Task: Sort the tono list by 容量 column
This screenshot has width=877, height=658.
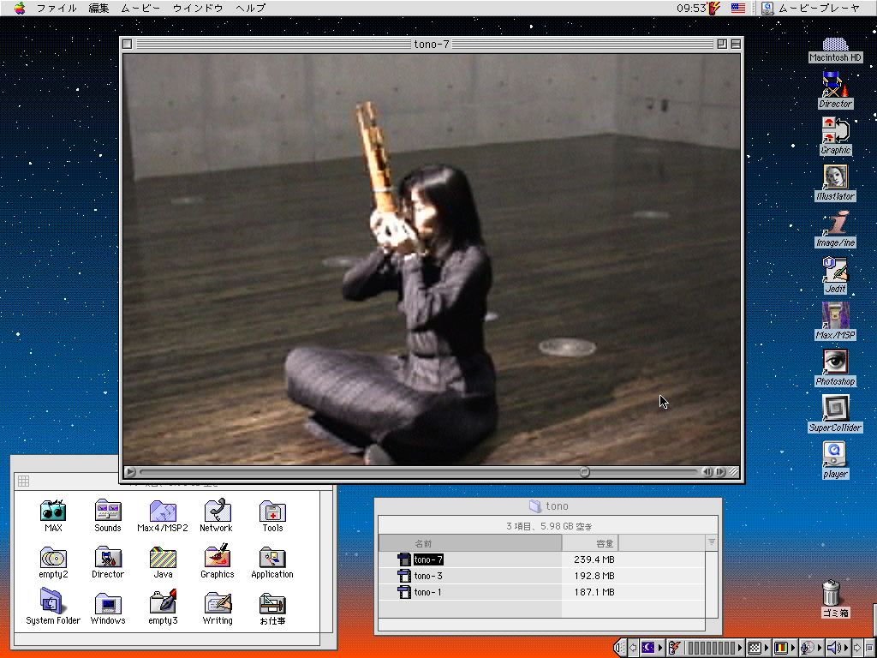Action: 589,543
